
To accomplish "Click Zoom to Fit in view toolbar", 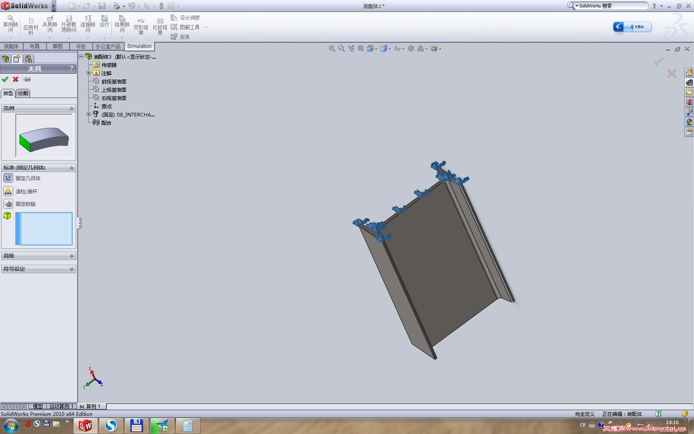I will [332, 48].
